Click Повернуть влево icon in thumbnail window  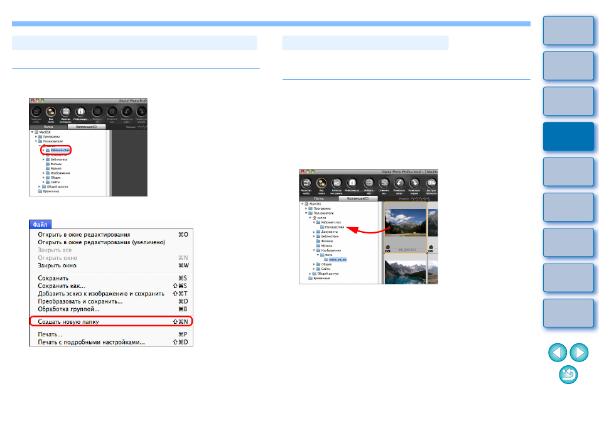[399, 183]
